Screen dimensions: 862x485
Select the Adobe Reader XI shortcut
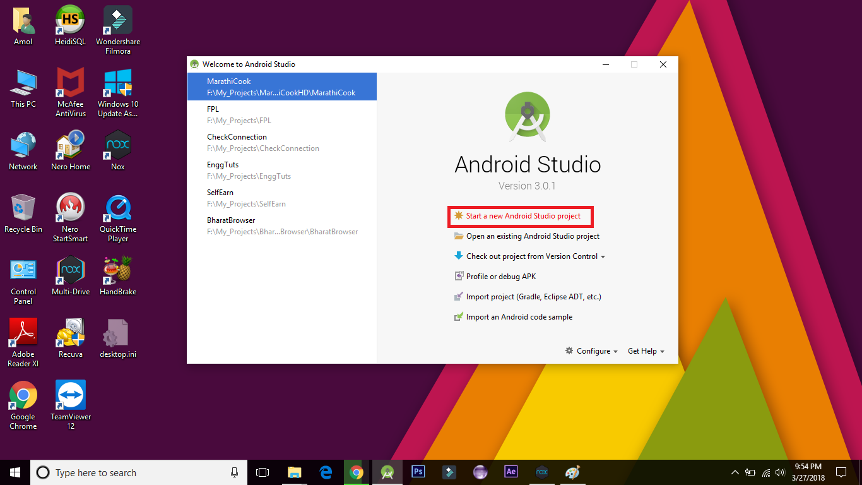(x=23, y=343)
